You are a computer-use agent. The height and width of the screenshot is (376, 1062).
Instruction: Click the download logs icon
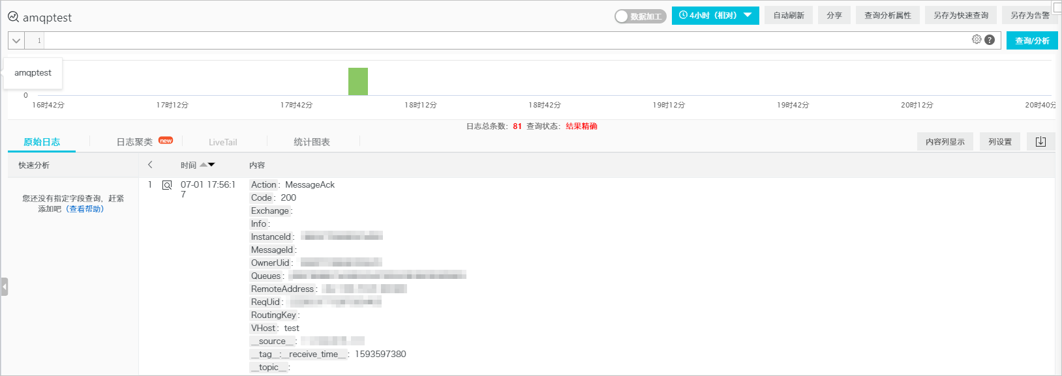1040,141
